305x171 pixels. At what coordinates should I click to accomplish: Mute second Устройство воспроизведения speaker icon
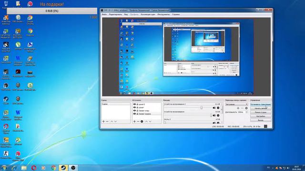(214, 115)
